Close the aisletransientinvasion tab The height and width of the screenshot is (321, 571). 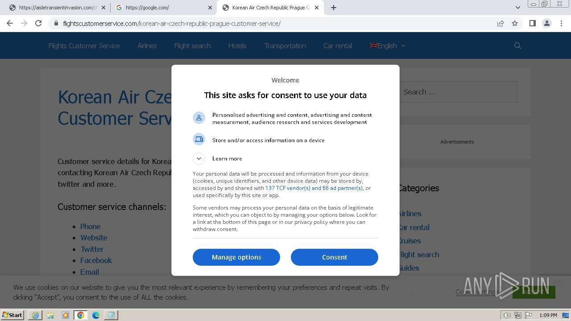coord(103,8)
